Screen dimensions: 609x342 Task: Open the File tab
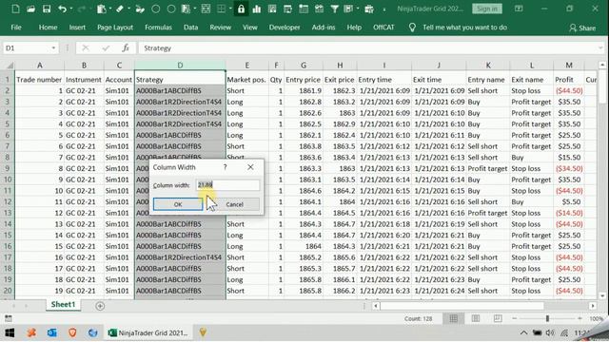click(16, 28)
